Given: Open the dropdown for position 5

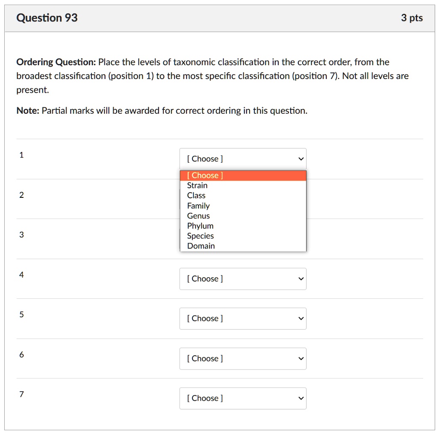Looking at the screenshot, I should tap(243, 318).
